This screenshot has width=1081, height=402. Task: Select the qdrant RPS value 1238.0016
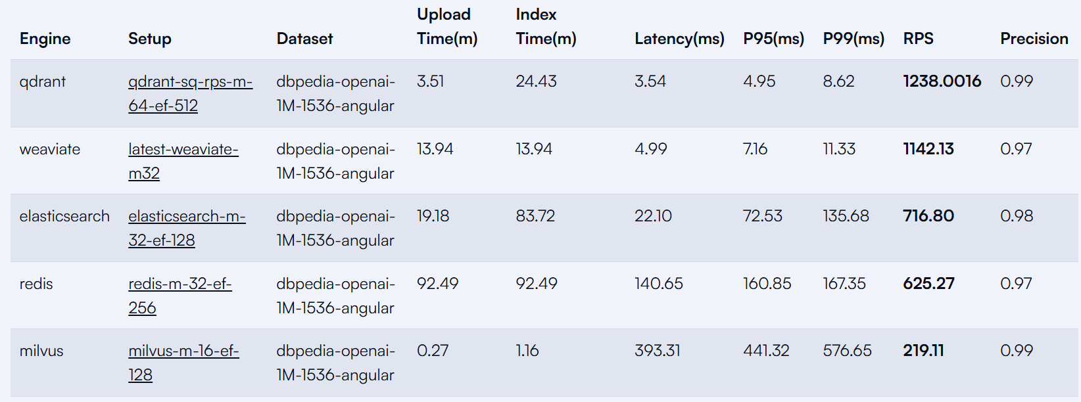pos(942,81)
